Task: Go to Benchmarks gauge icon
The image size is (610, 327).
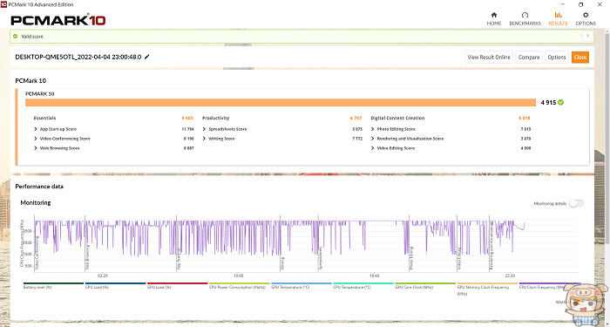Action: click(x=525, y=15)
